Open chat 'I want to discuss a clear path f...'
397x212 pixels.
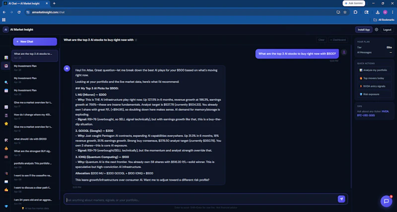(35, 190)
